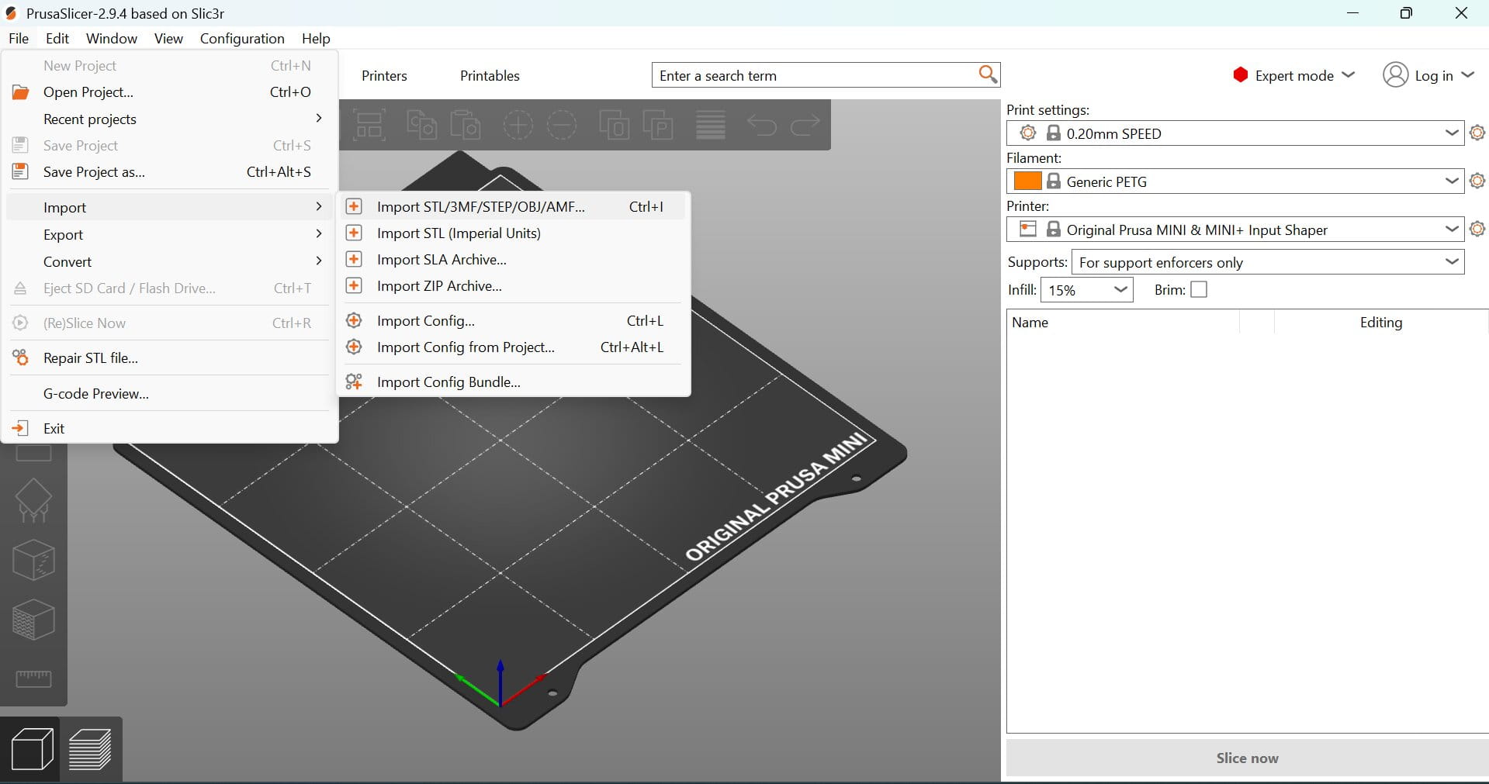This screenshot has width=1489, height=784.
Task: Choose Import STL/3MF/STEP/OBJ/AMF from submenu
Action: 514,206
